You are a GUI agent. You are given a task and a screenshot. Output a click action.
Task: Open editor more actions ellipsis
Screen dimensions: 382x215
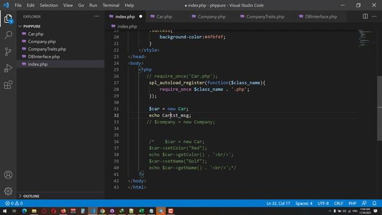[374, 16]
